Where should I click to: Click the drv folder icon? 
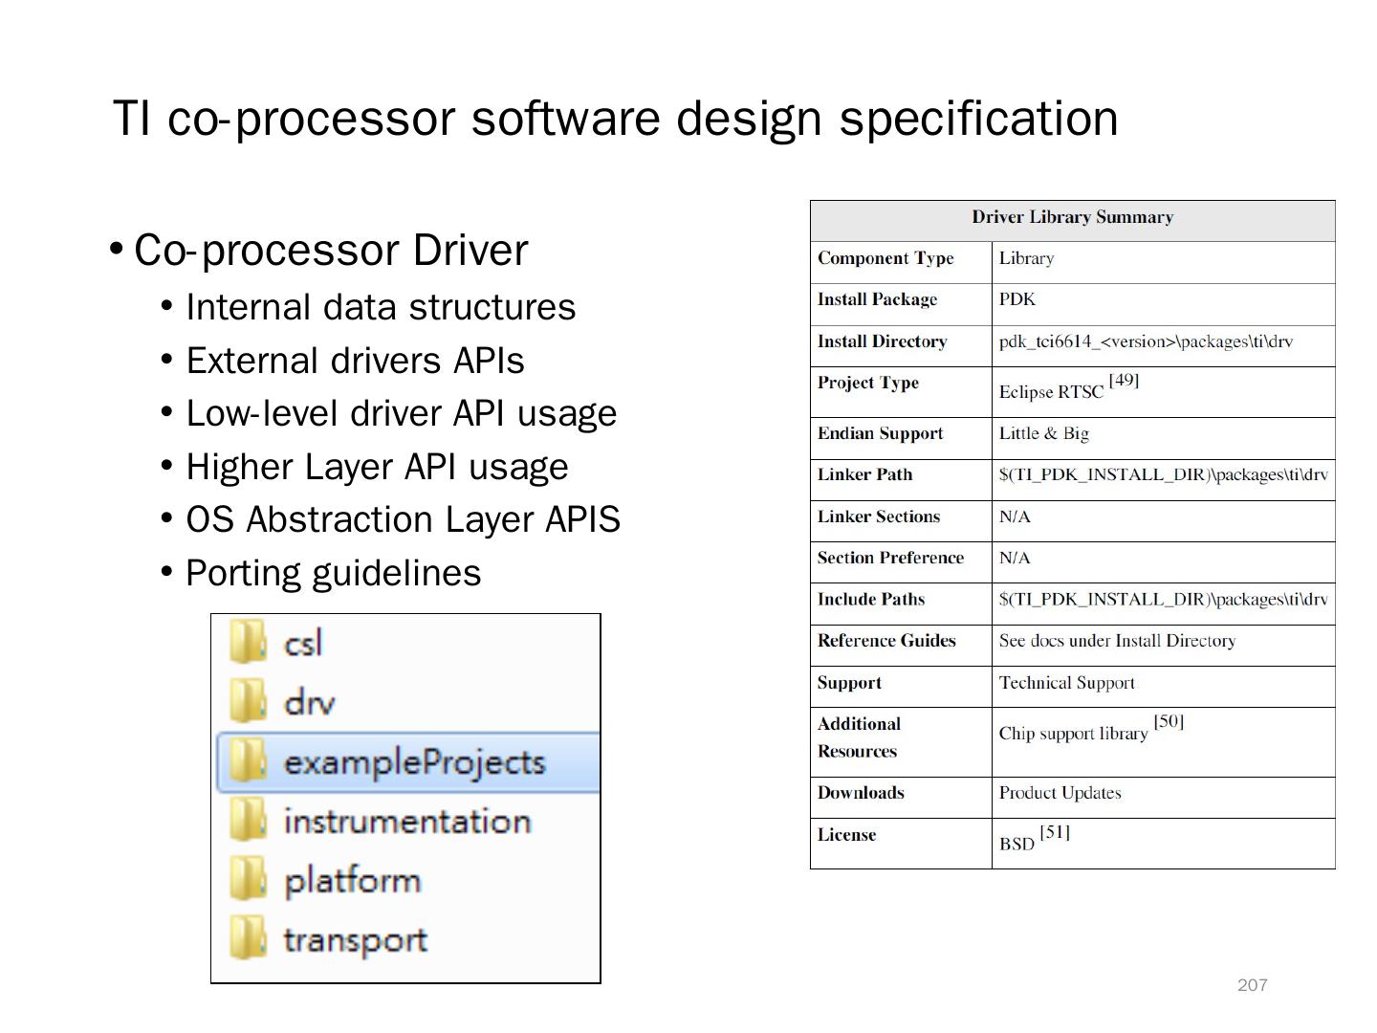(x=248, y=701)
